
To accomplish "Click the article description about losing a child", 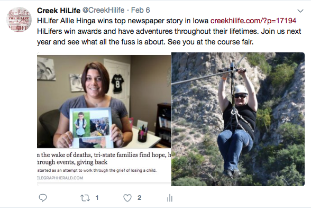I will [97, 170].
